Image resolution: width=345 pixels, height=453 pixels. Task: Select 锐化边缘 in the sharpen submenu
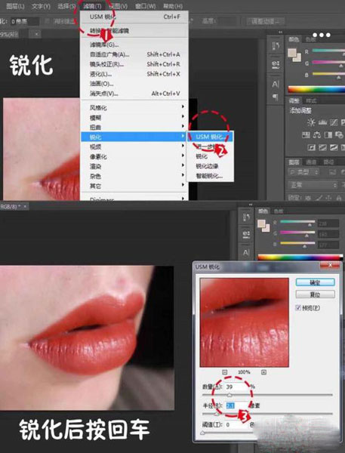point(211,166)
